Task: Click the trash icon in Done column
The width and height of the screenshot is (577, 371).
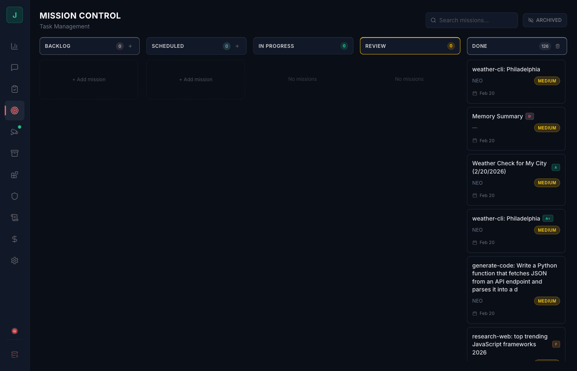Action: click(x=558, y=46)
